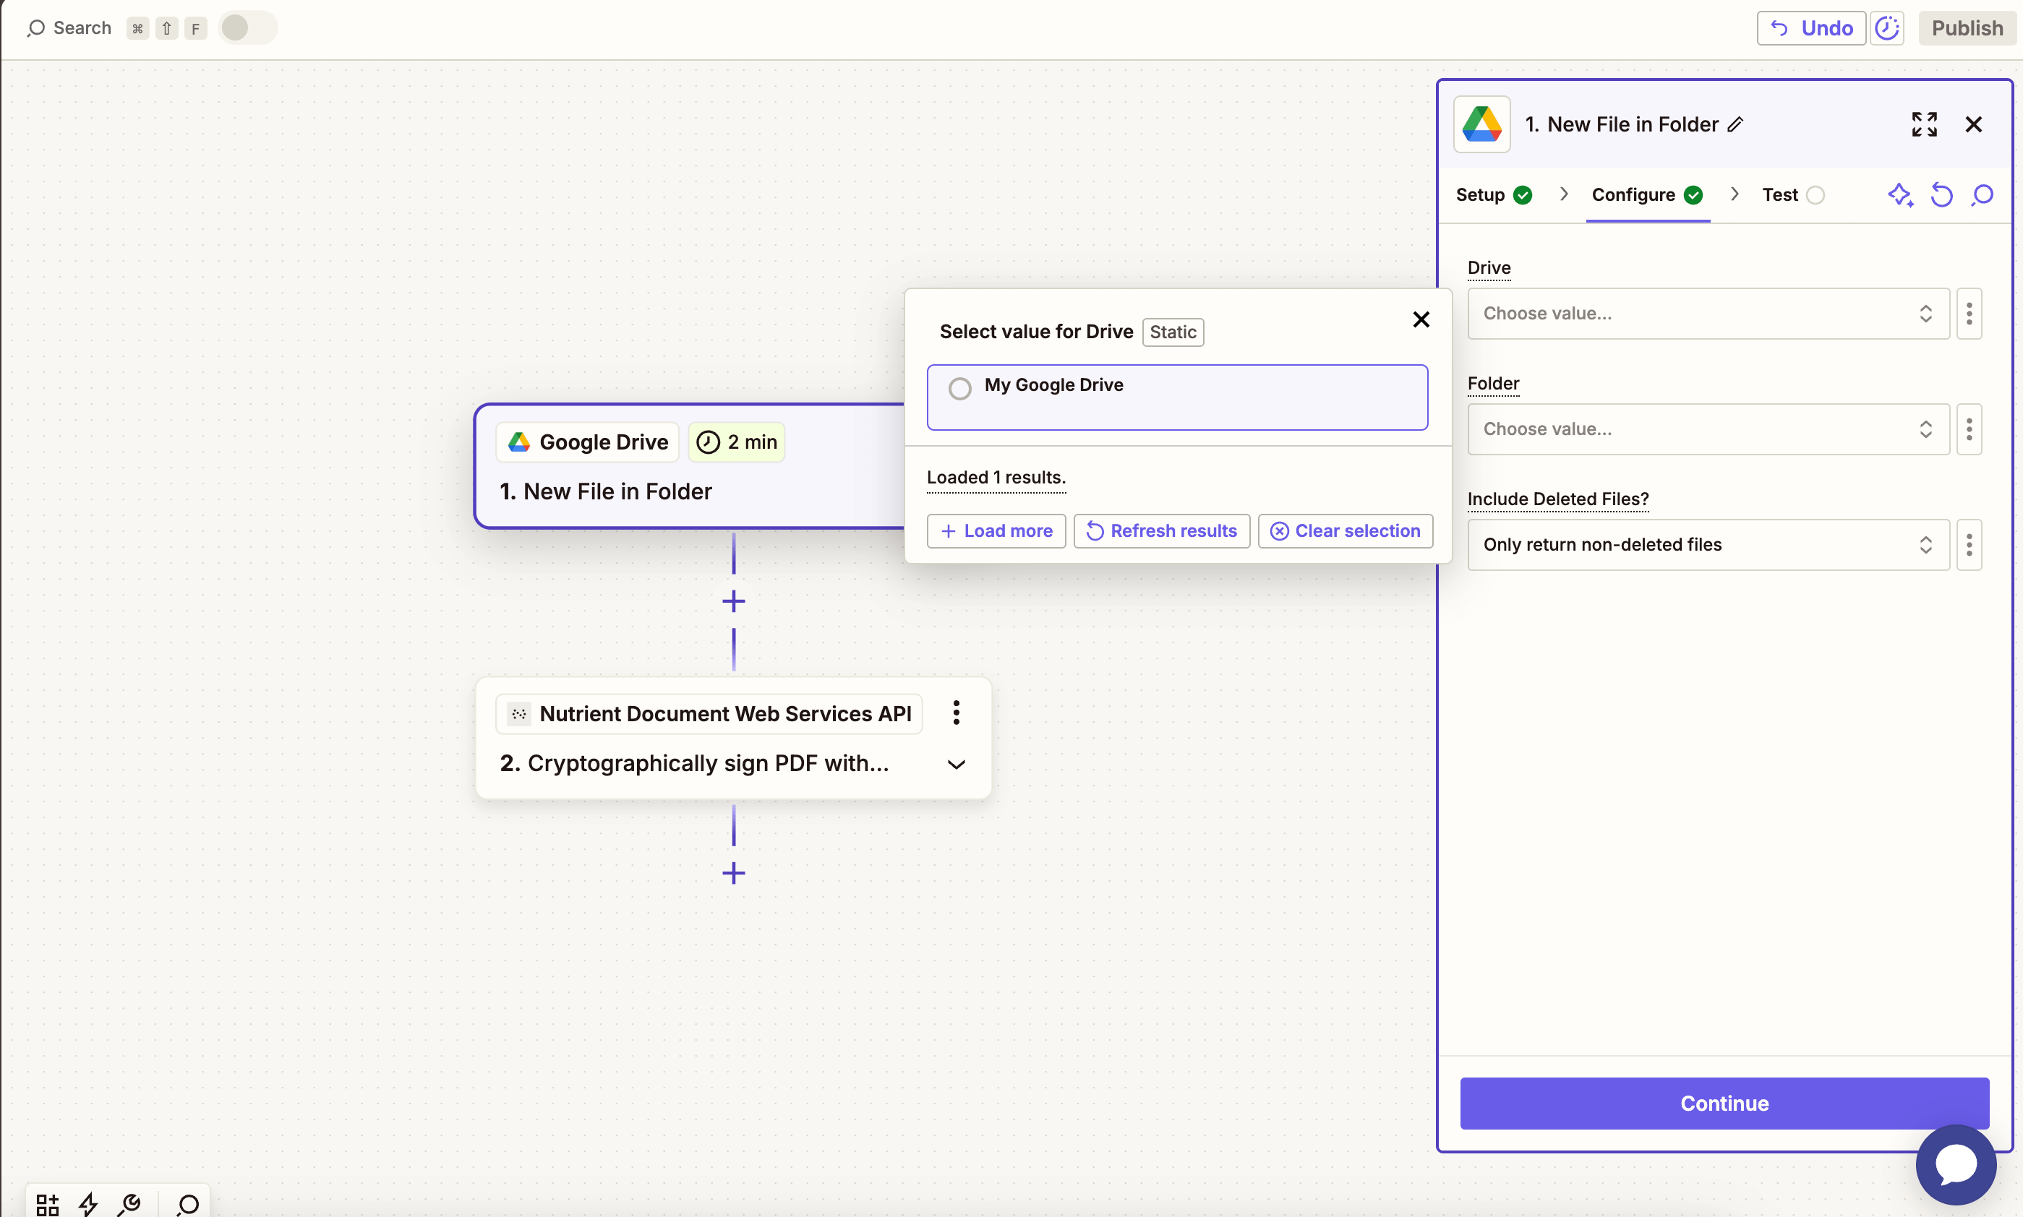2023x1217 pixels.
Task: Click the refresh fields circular arrow icon
Action: point(1942,195)
